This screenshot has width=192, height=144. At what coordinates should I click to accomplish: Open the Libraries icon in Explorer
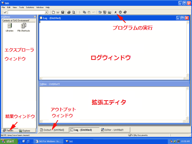[10, 27]
